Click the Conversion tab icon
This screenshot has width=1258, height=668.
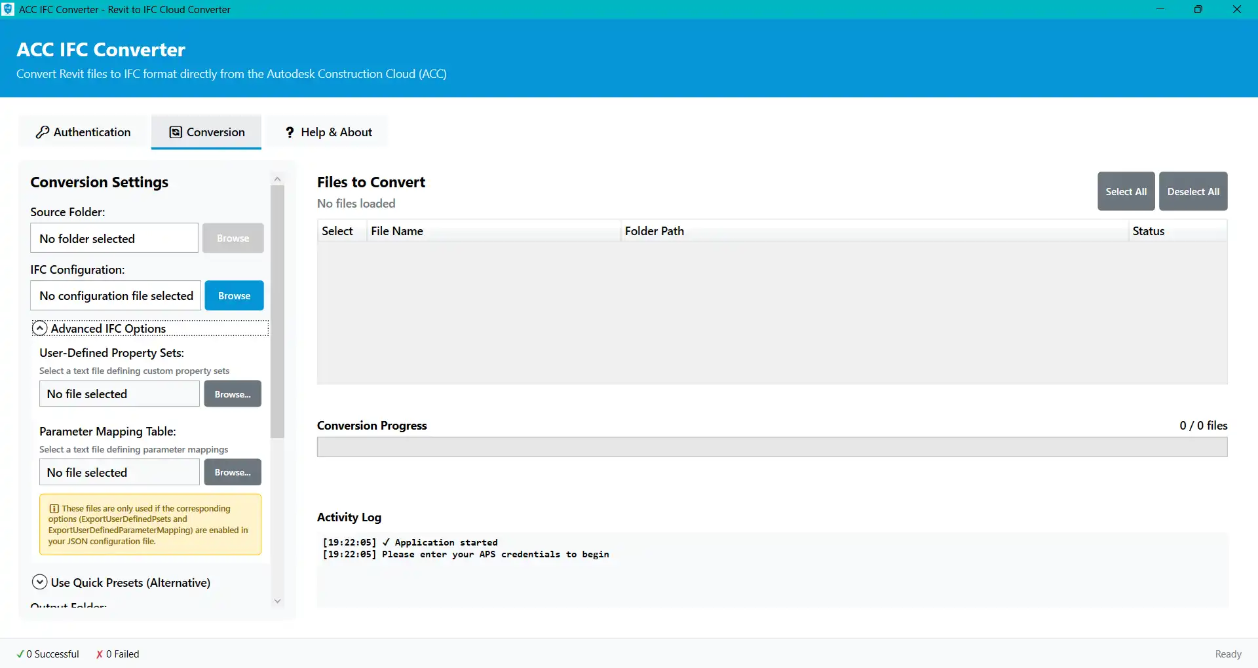[x=176, y=132]
